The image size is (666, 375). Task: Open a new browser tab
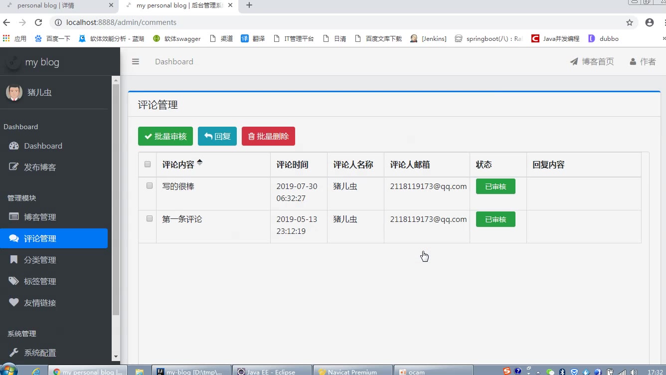249,5
